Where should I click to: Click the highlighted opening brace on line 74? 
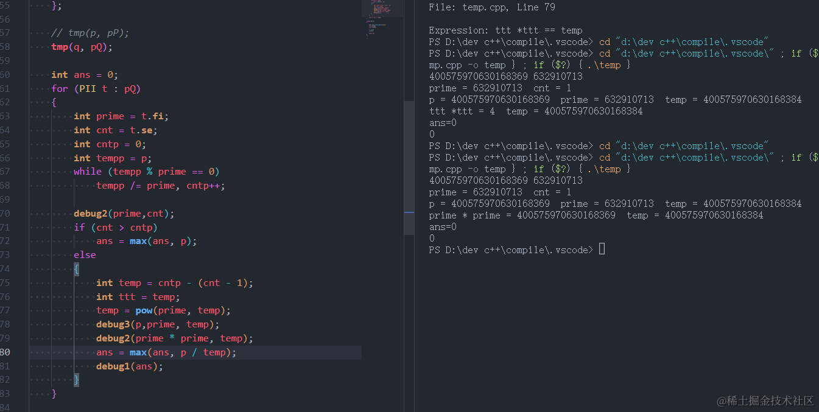pyautogui.click(x=76, y=268)
